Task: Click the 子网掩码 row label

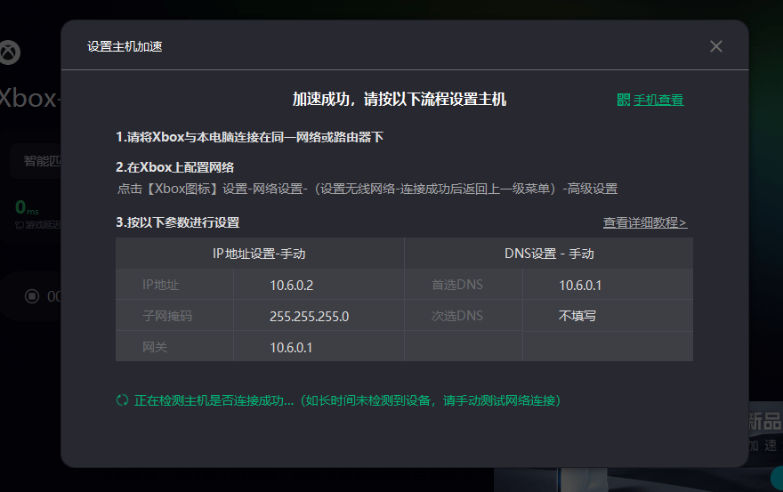Action: point(166,316)
